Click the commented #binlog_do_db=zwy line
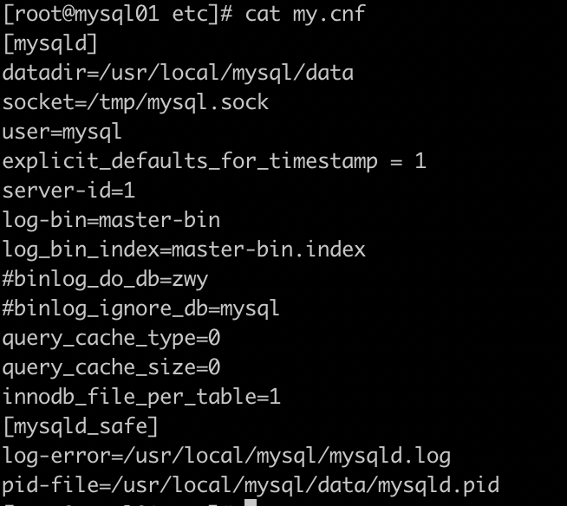The height and width of the screenshot is (506, 567). point(105,279)
